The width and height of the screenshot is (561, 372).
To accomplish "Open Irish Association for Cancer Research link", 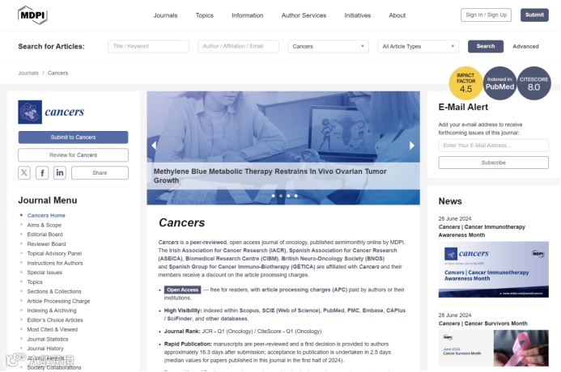I will point(227,251).
